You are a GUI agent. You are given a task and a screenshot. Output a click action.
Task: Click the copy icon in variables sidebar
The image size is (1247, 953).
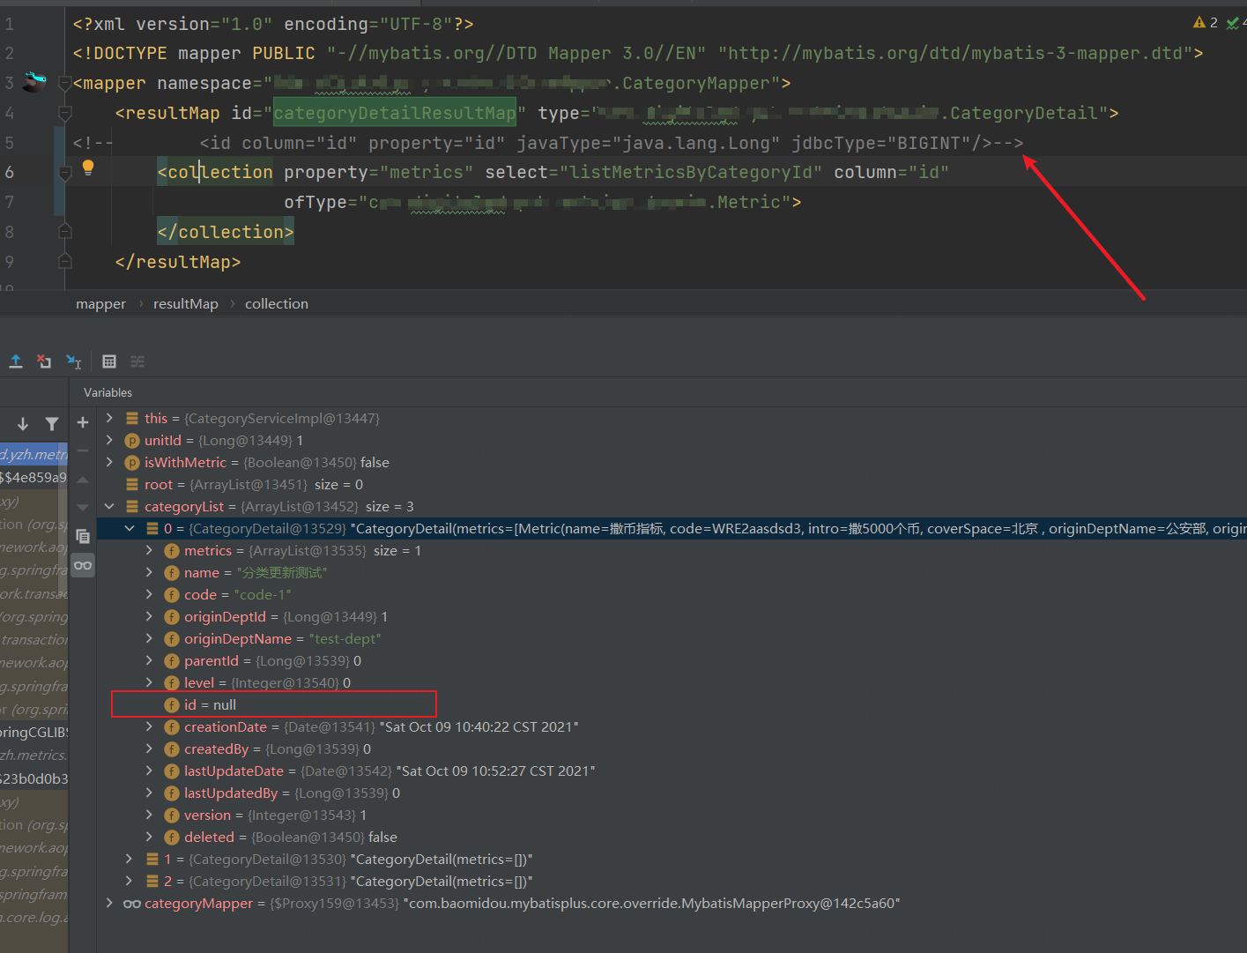(83, 536)
